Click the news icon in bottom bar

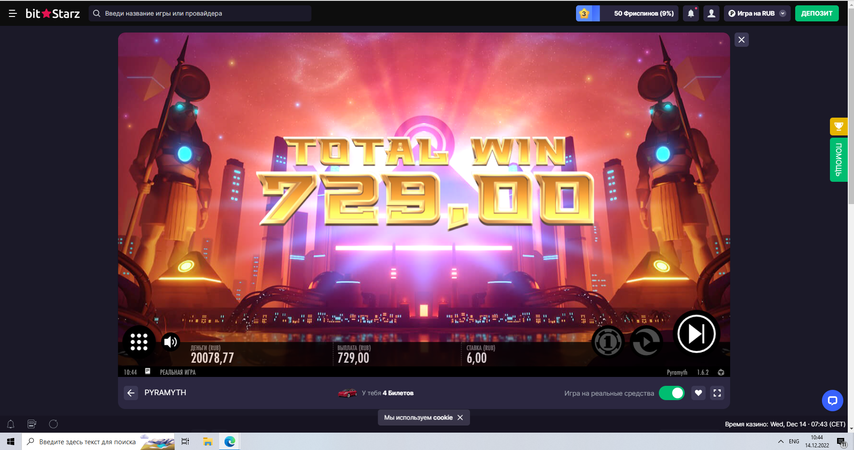pos(32,424)
